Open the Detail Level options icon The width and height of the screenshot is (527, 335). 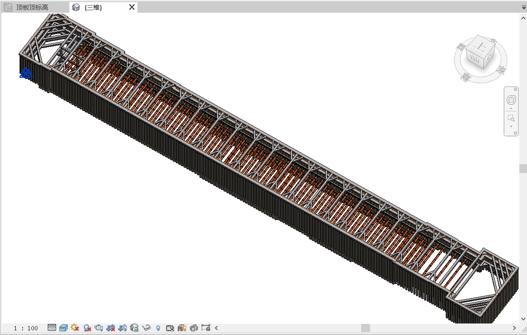click(x=52, y=328)
